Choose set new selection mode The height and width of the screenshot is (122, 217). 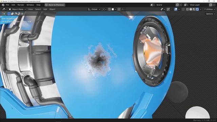pyautogui.click(x=9, y=14)
